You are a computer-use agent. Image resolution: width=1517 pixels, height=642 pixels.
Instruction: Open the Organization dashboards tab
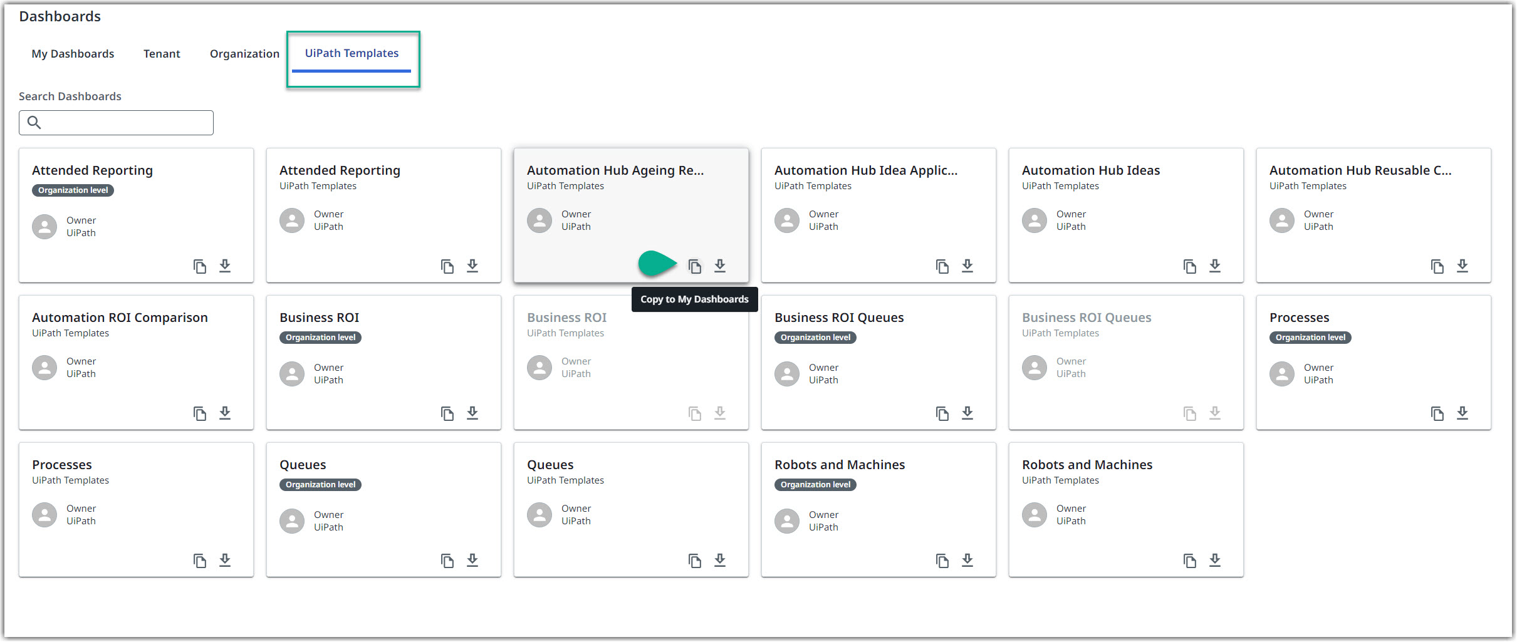244,53
